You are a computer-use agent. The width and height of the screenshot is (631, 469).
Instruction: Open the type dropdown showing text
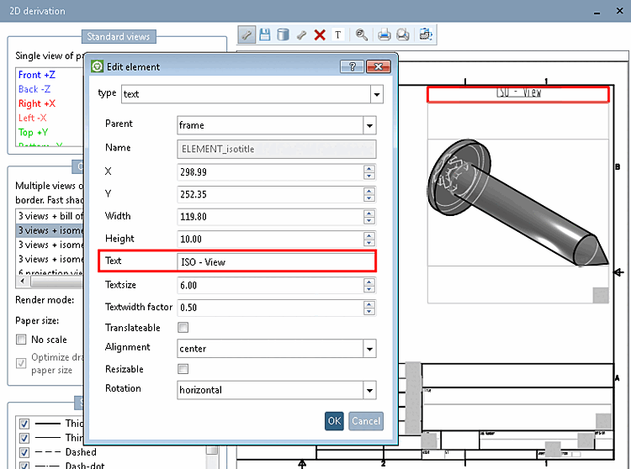[376, 94]
